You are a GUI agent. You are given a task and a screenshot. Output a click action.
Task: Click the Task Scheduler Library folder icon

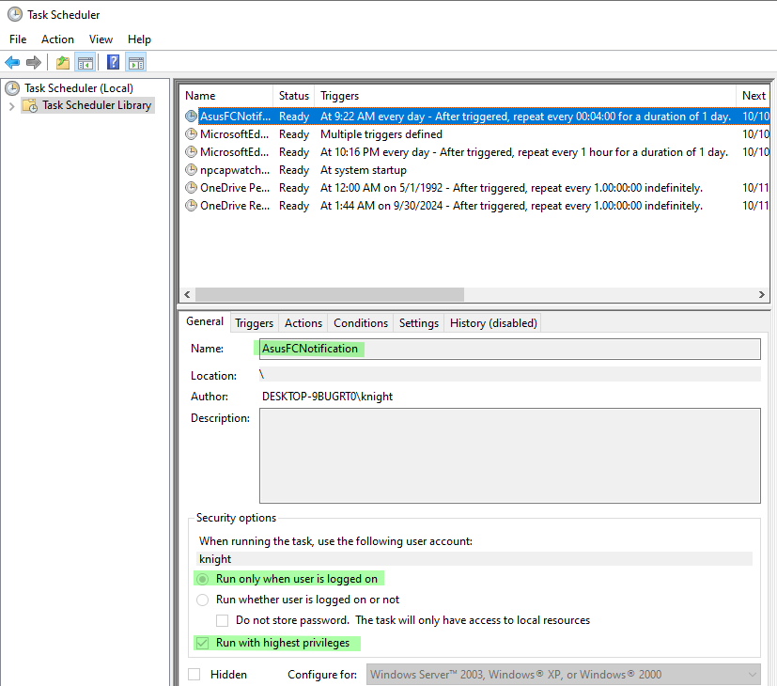[30, 105]
